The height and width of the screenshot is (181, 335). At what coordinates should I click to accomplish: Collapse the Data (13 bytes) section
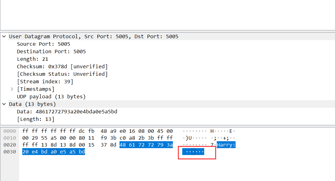(x=4, y=104)
